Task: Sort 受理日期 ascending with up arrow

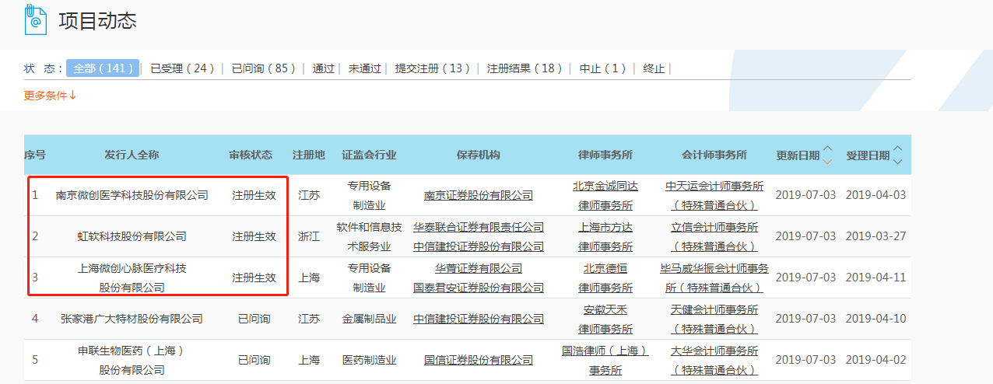Action: (898, 149)
